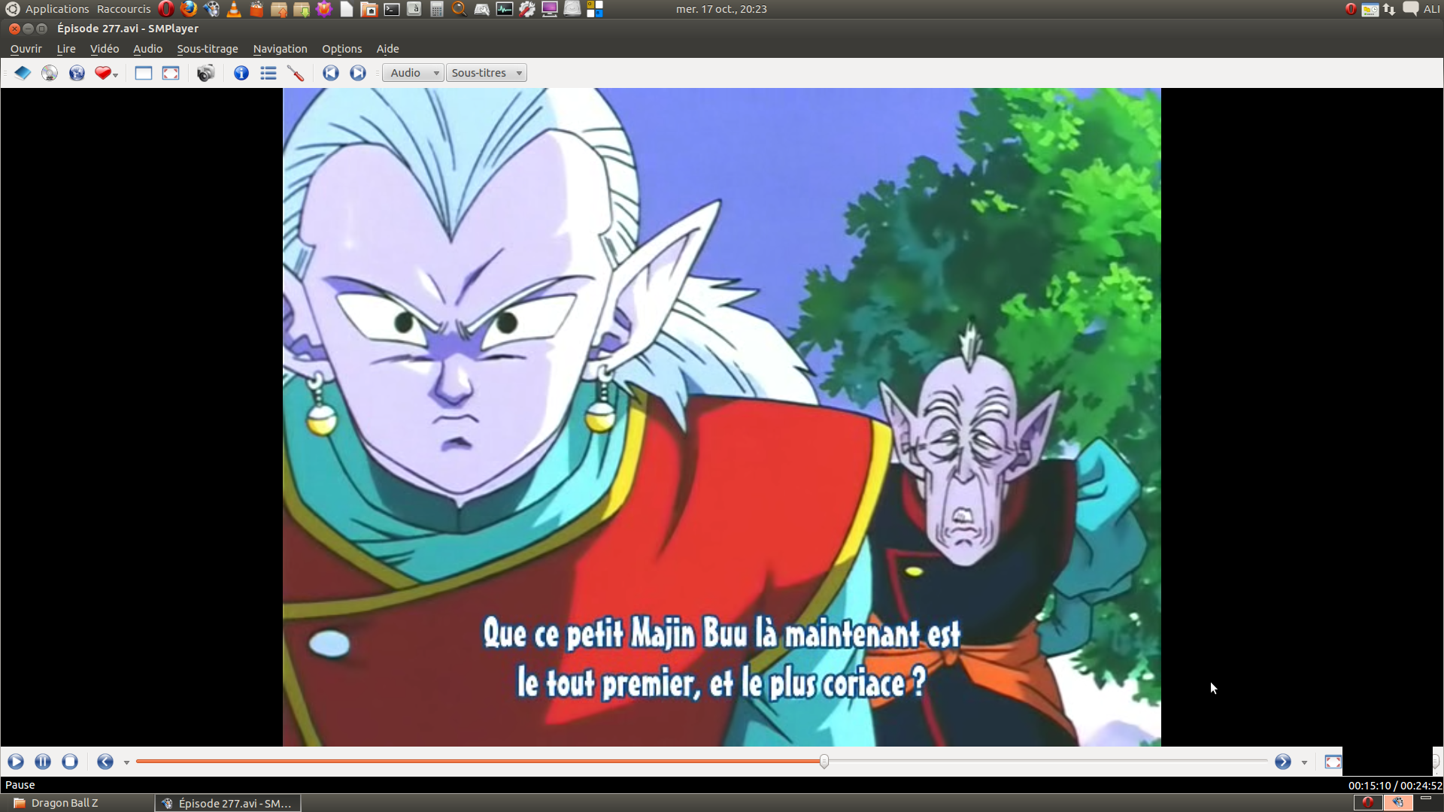Open the system tools wrench icon in panel
The image size is (1444, 812).
[527, 9]
